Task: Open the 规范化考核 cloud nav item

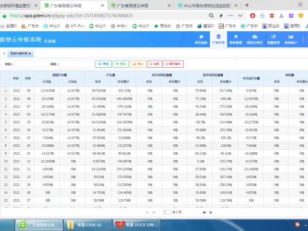Action: 255,40
